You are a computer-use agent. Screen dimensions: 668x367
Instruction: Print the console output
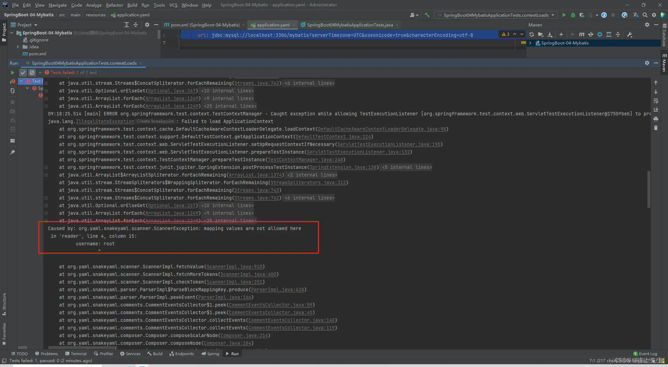pyautogui.click(x=656, y=119)
